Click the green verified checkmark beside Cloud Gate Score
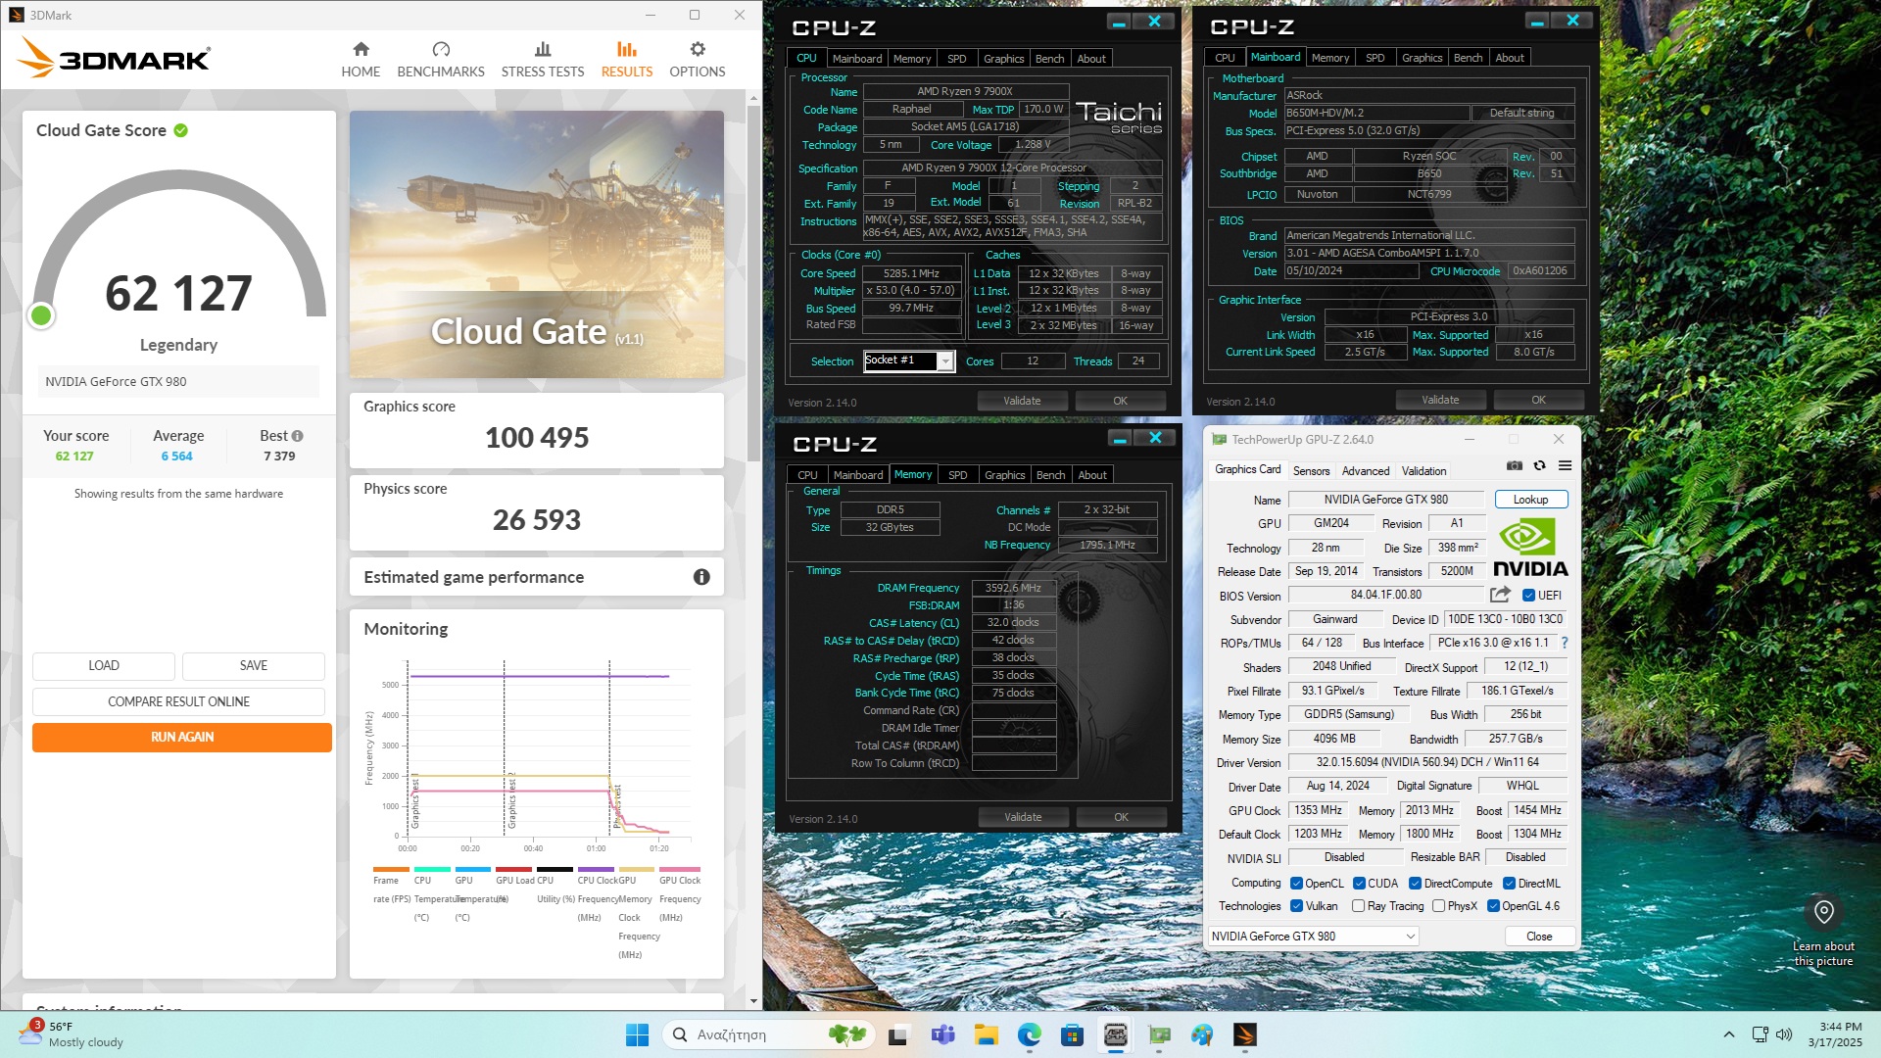The height and width of the screenshot is (1058, 1881). (x=181, y=130)
